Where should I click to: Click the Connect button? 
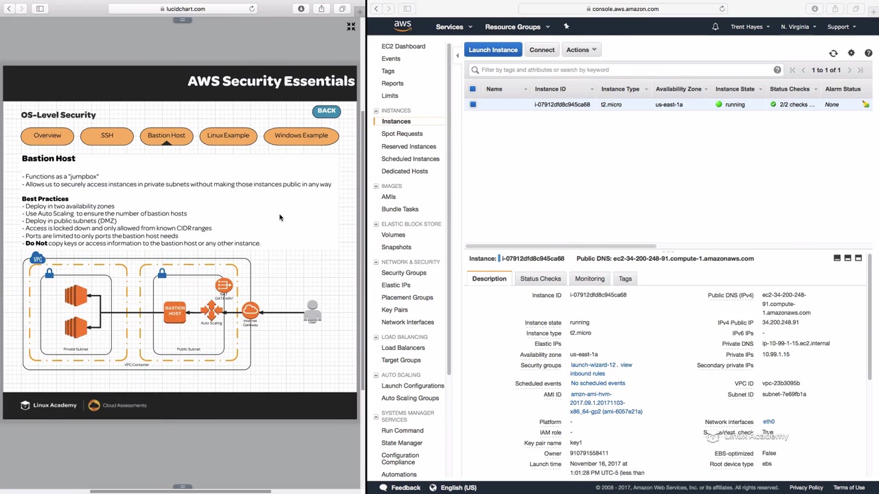coord(542,50)
